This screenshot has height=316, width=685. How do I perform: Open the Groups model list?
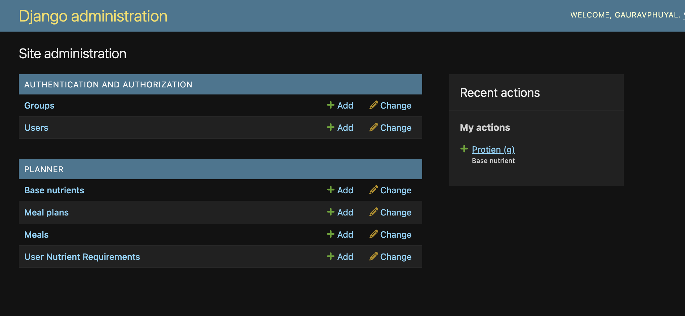pos(39,106)
